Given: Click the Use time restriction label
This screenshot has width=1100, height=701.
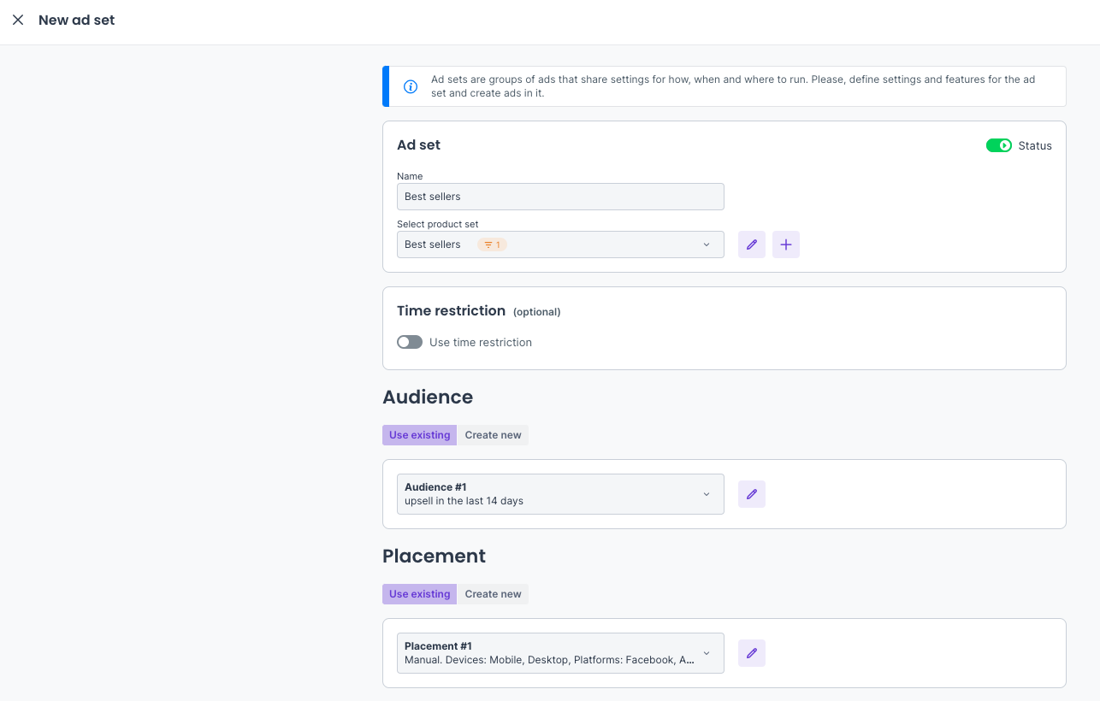Looking at the screenshot, I should 481,342.
